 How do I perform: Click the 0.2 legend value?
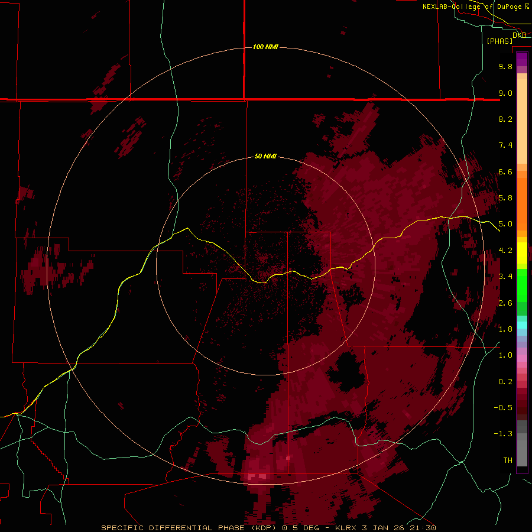pyautogui.click(x=505, y=382)
